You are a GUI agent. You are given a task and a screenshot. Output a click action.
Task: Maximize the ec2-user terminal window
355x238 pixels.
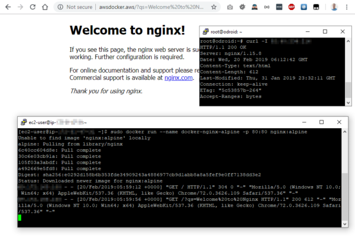[321, 122]
